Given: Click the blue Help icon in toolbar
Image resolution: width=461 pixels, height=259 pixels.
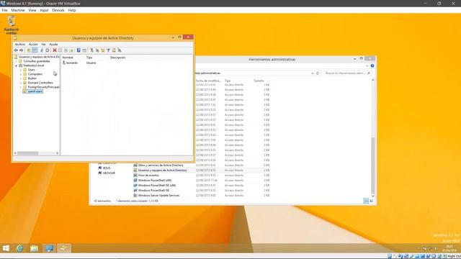Looking at the screenshot, I should tap(79, 50).
